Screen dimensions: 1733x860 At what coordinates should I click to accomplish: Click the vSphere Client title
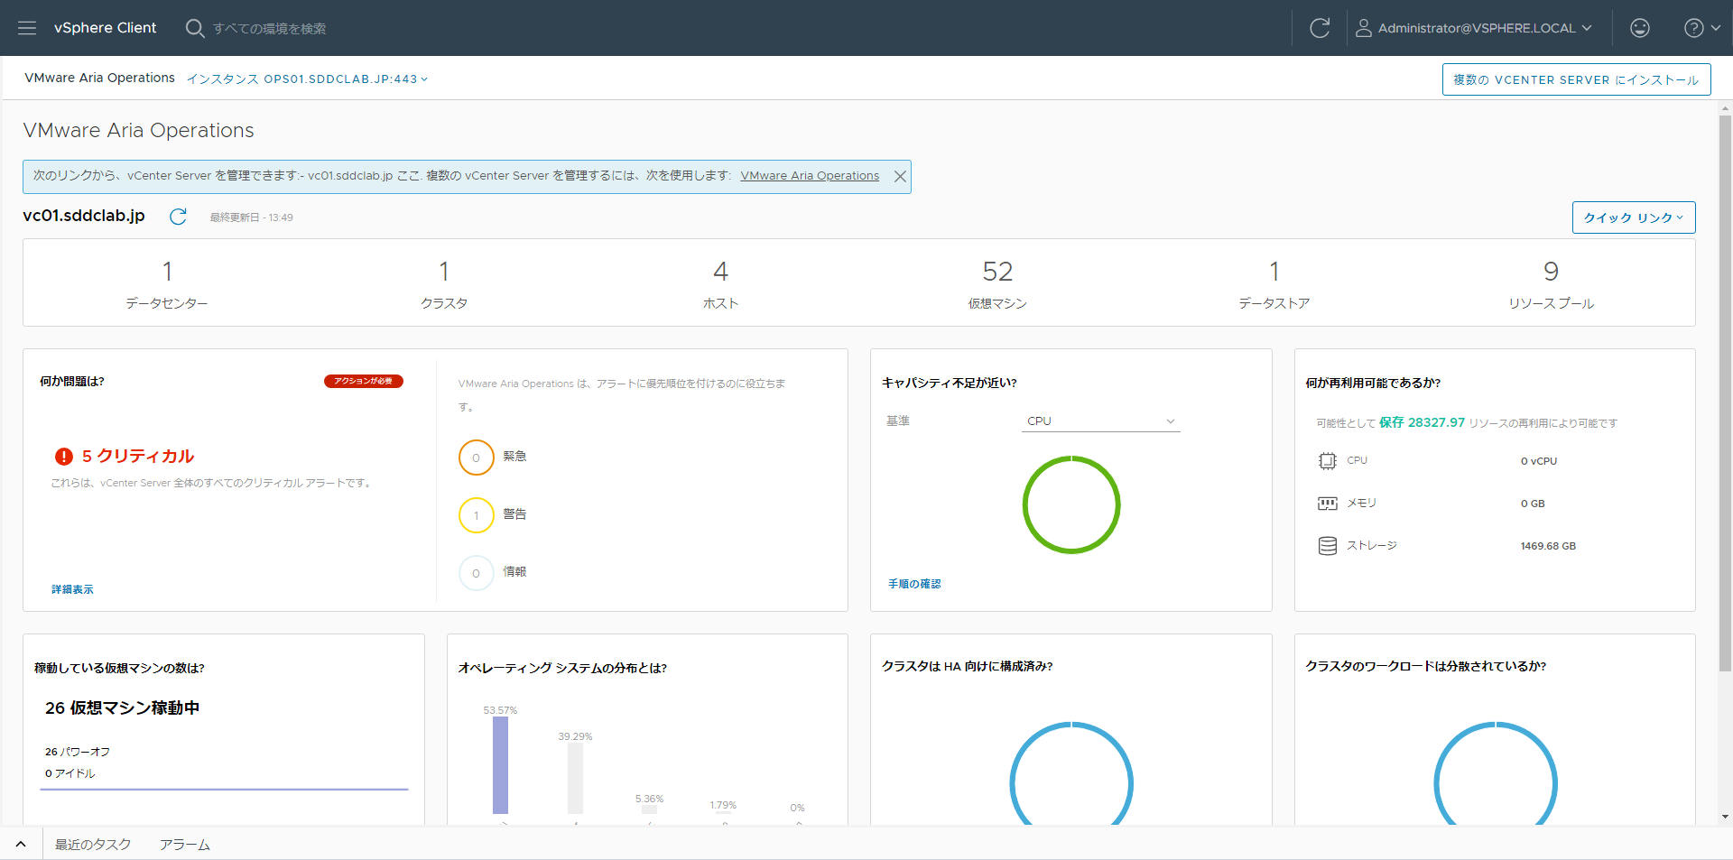(105, 28)
